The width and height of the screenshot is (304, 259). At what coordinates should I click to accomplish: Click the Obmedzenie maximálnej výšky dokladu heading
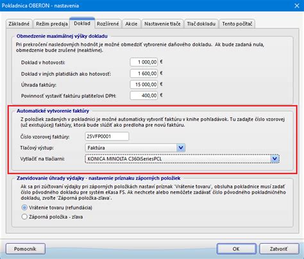(62, 36)
